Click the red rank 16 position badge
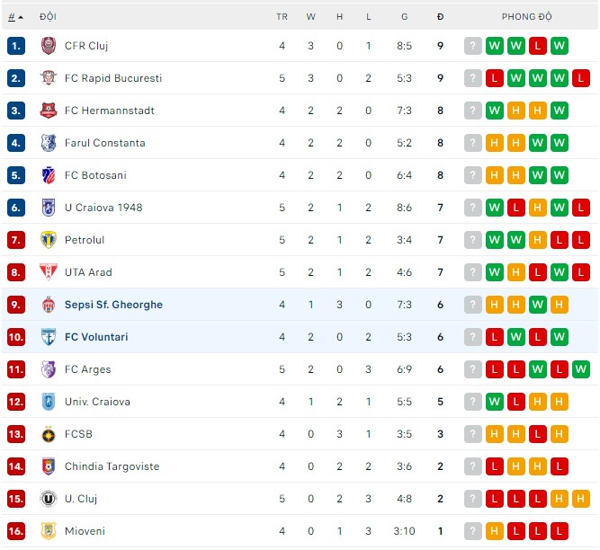The width and height of the screenshot is (600, 550). 16,531
